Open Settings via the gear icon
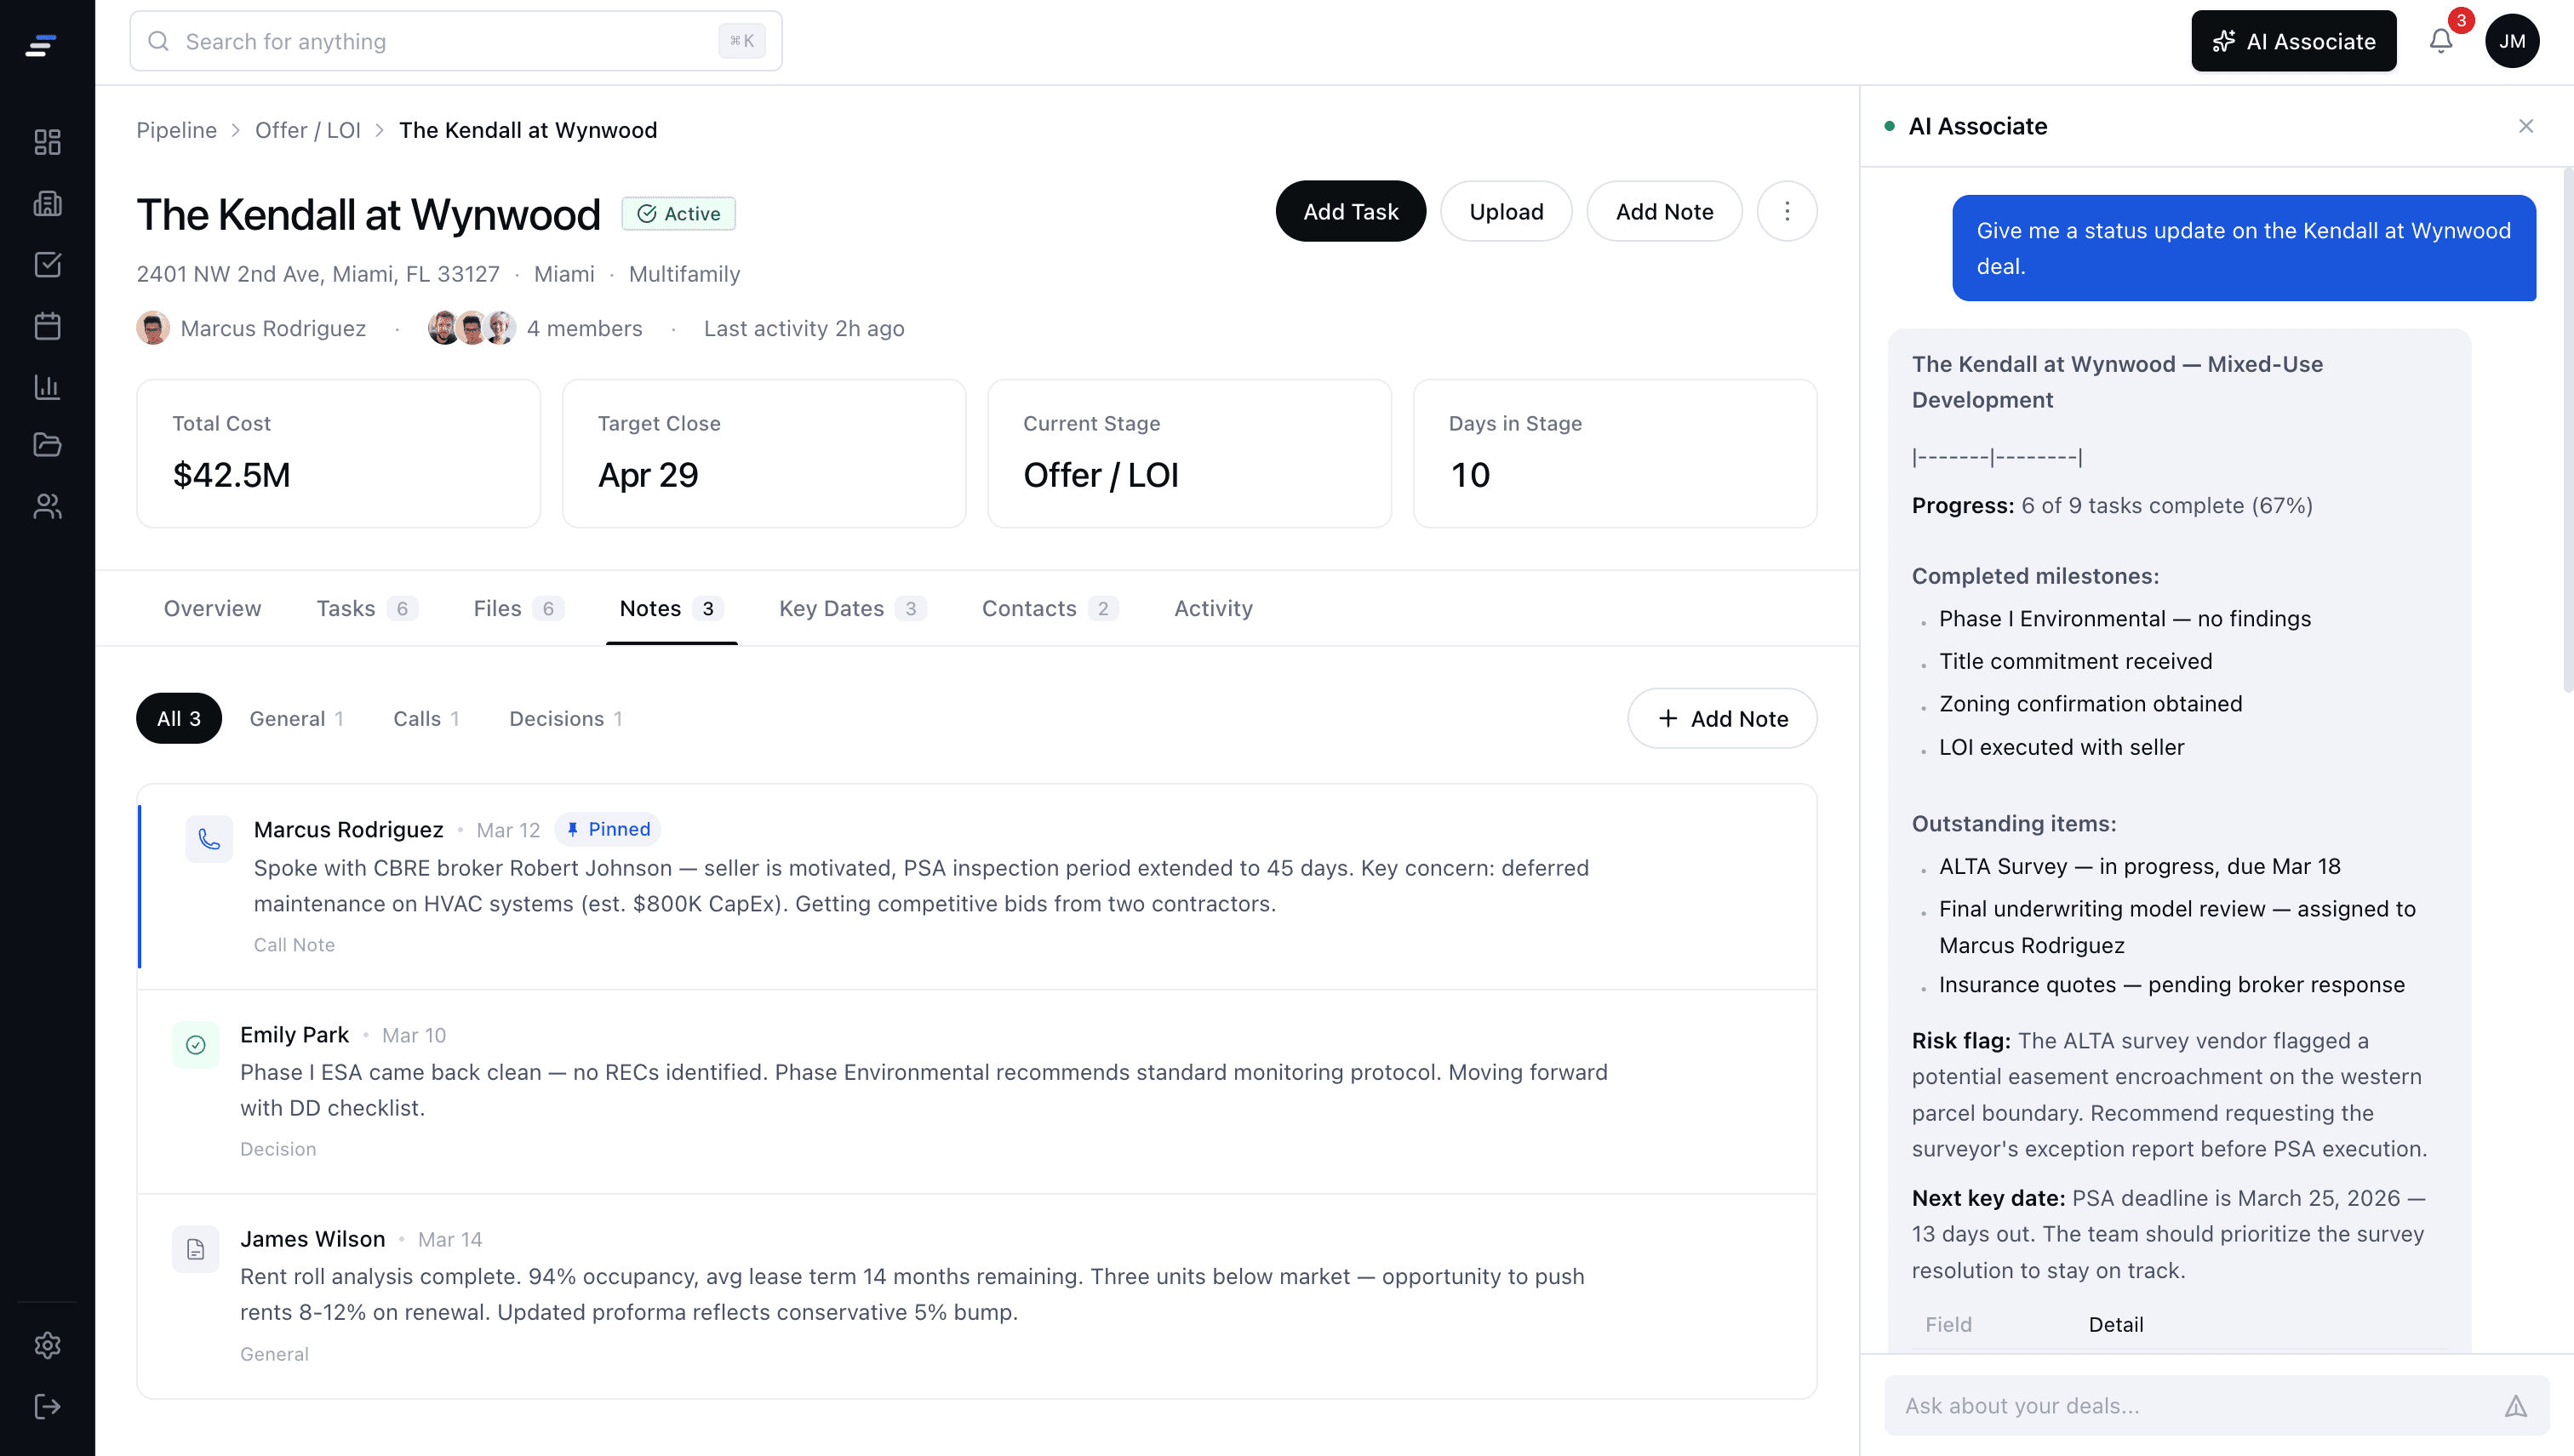Viewport: 2574px width, 1456px height. point(47,1345)
